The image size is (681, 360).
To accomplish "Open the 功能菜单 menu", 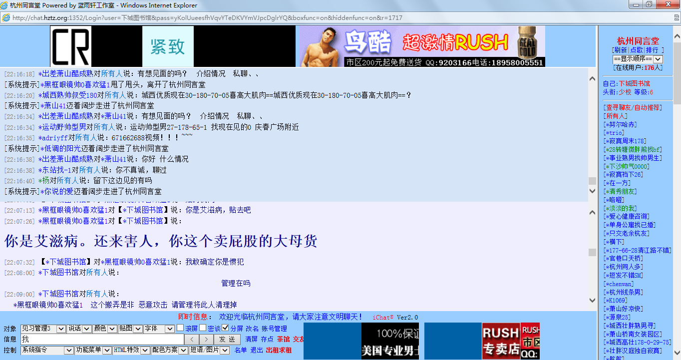I will click(93, 351).
